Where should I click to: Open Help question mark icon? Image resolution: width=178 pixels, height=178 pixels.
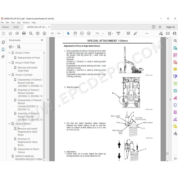pyautogui.click(x=154, y=27)
